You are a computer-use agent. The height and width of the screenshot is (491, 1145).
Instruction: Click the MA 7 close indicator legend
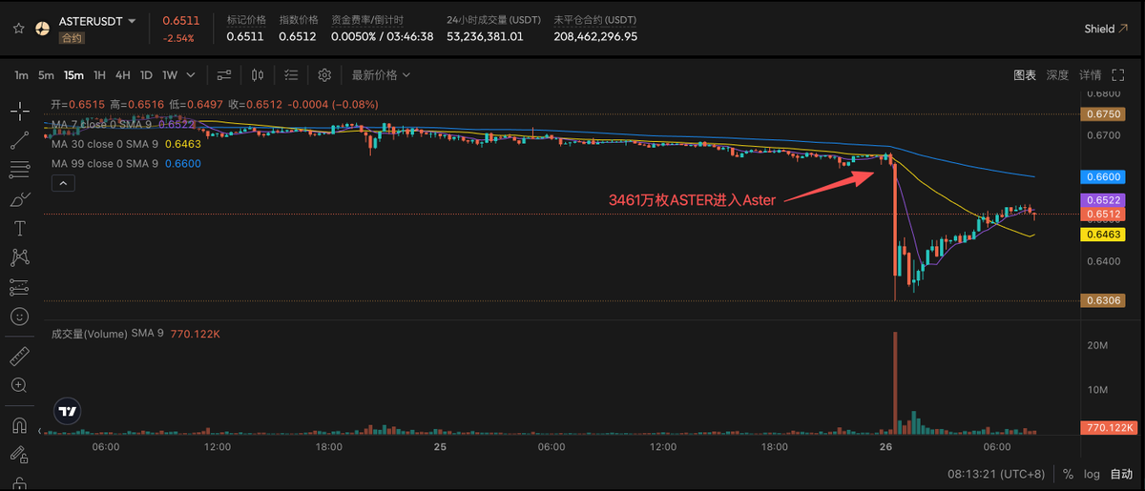[x=124, y=124]
